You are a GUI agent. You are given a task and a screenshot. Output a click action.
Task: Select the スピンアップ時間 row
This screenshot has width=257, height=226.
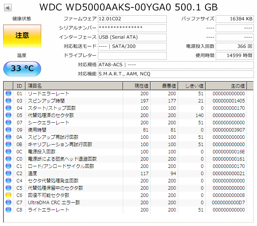tap(125, 101)
